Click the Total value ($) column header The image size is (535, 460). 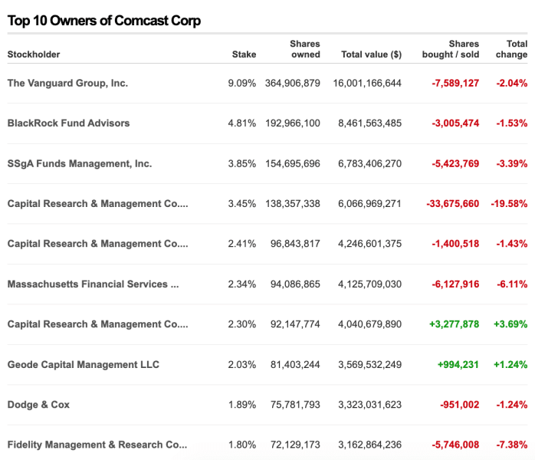pyautogui.click(x=371, y=54)
